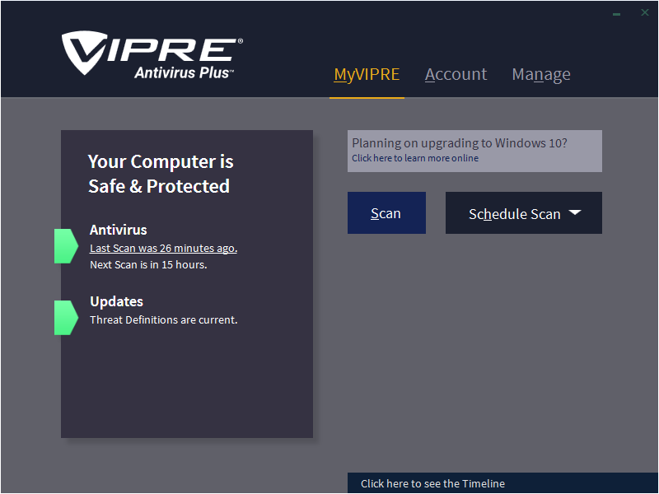Open 'Click here to see the Timeline' bar

coord(502,483)
